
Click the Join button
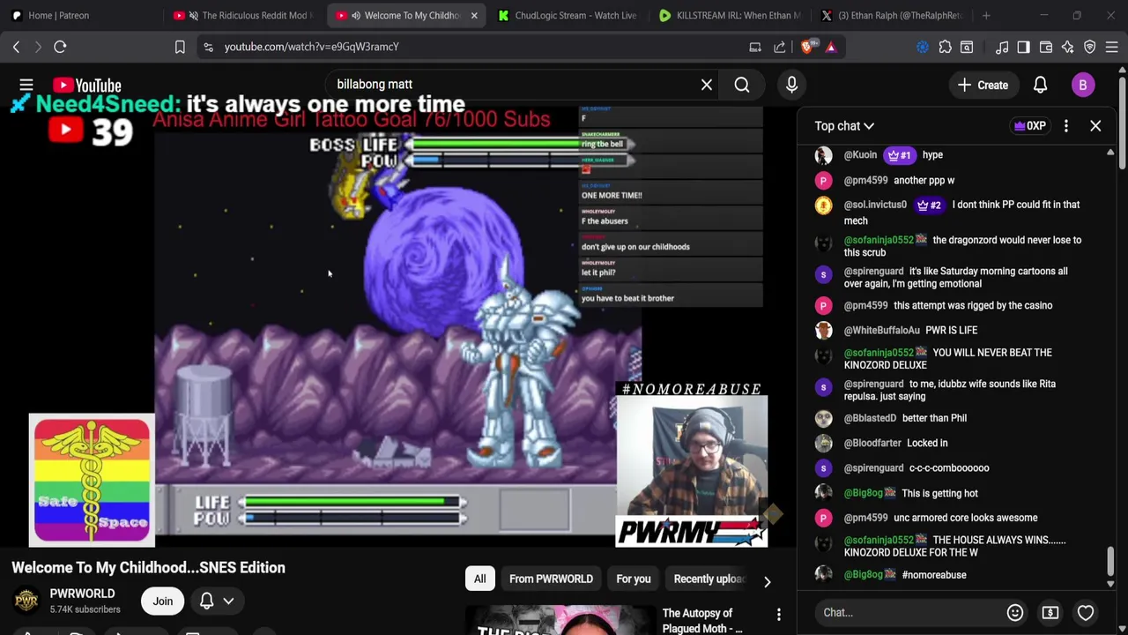(162, 601)
